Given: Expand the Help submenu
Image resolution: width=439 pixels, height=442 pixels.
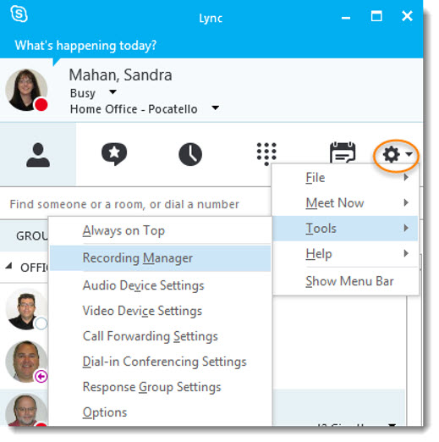Looking at the screenshot, I should coord(345,254).
